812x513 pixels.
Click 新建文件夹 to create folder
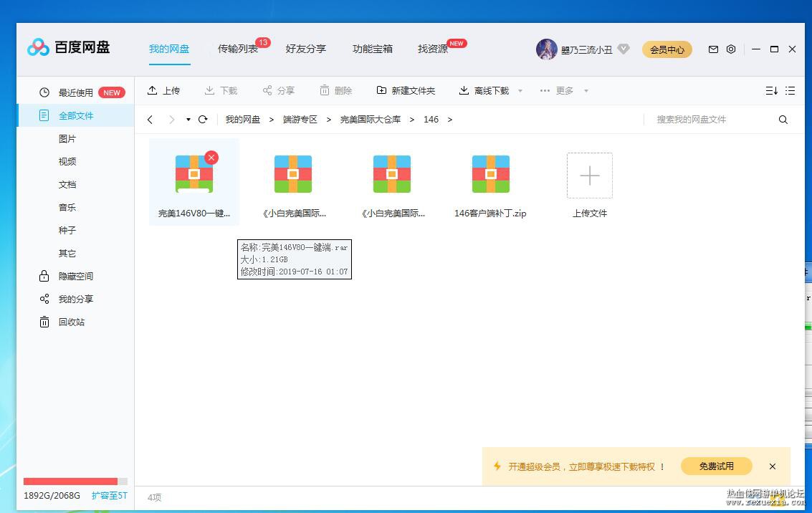click(x=406, y=90)
